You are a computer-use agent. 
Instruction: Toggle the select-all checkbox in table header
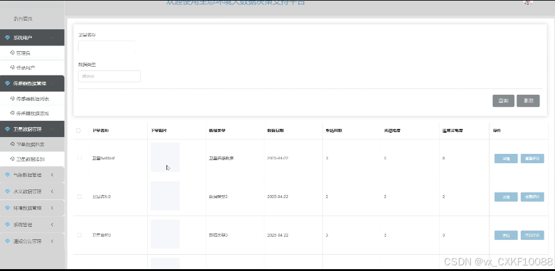click(78, 131)
